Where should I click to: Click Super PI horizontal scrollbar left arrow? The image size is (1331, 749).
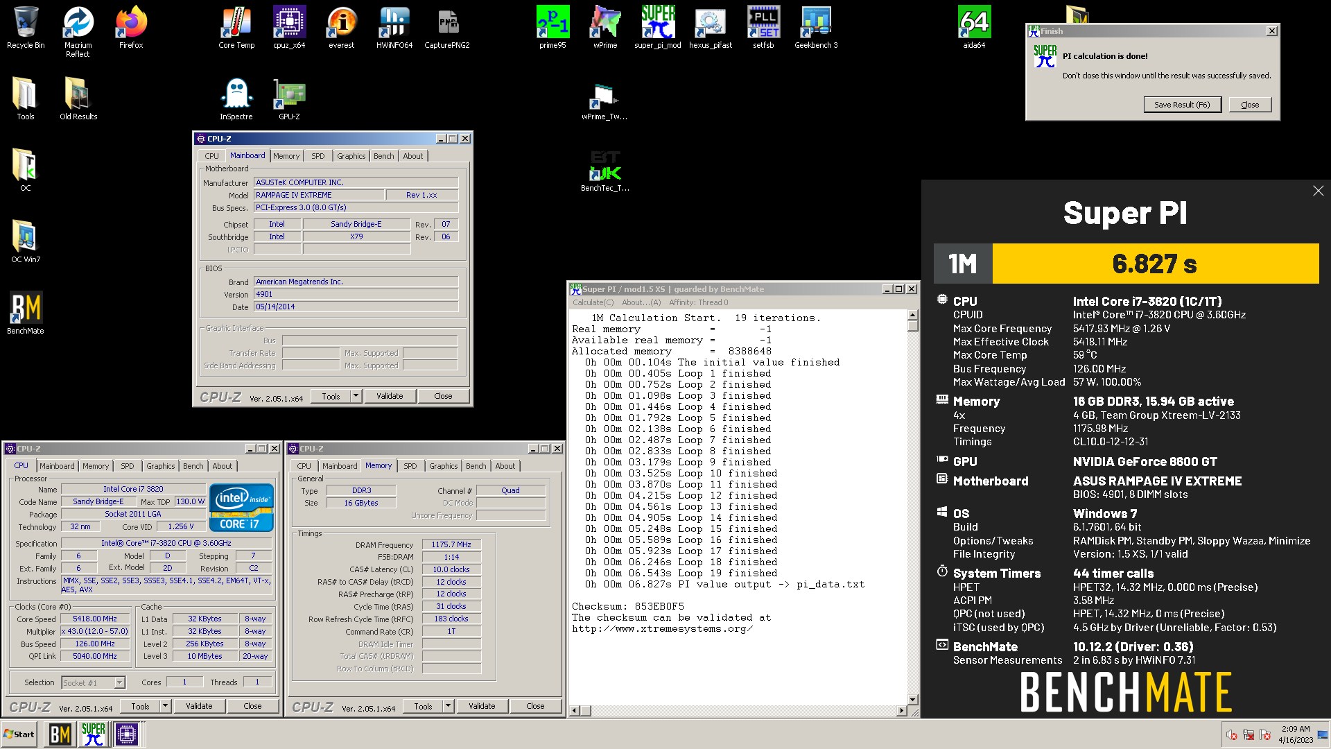574,710
